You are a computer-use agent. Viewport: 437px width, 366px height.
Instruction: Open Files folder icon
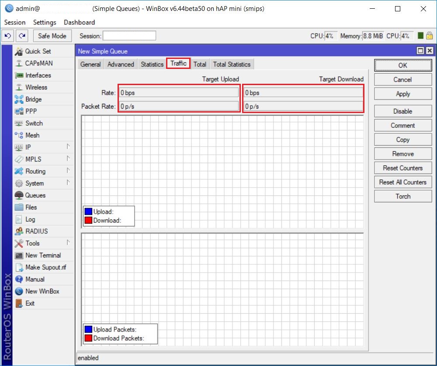[x=19, y=208]
